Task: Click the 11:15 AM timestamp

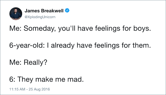Action: point(17,89)
